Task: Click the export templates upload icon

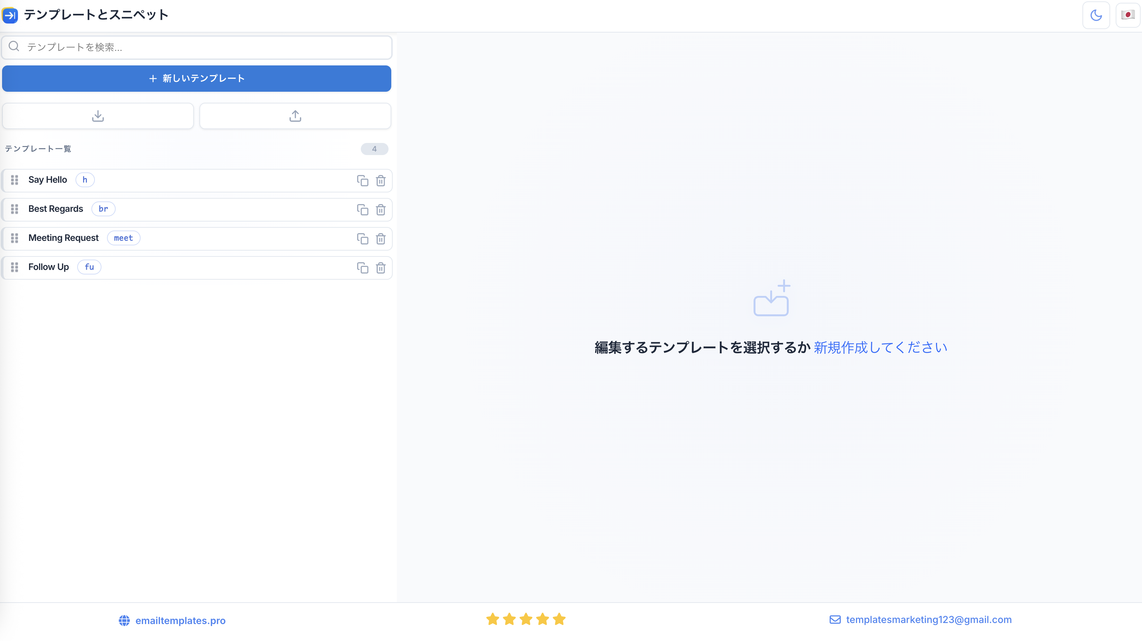Action: 295,116
